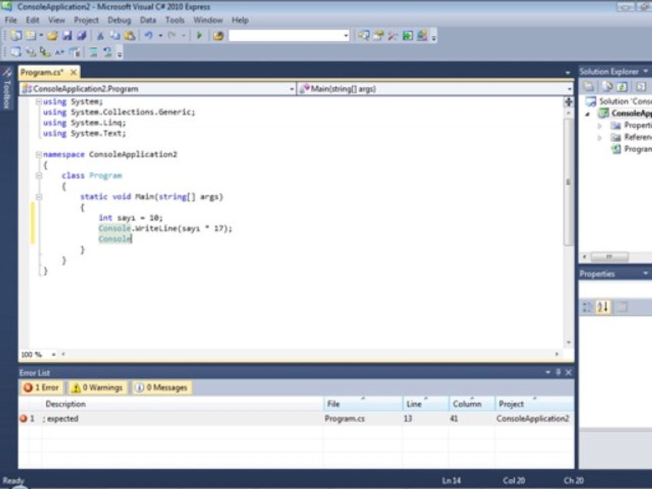Click the Solution Explorer horizontal scrollbar thumb
652x489 pixels.
click(610, 257)
